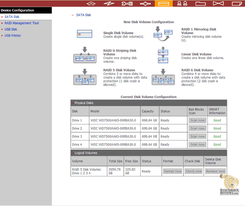Open the user management icon
Image resolution: width=245 pixels, height=206 pixels.
tap(182, 3)
